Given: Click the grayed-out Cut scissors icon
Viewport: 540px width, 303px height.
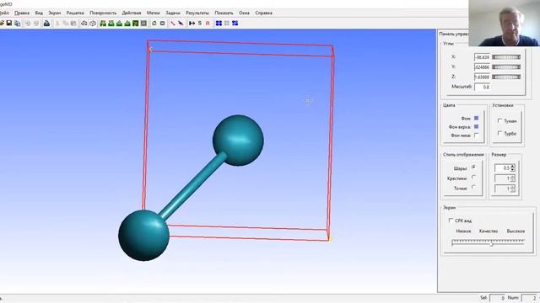Looking at the screenshot, I should 57,23.
